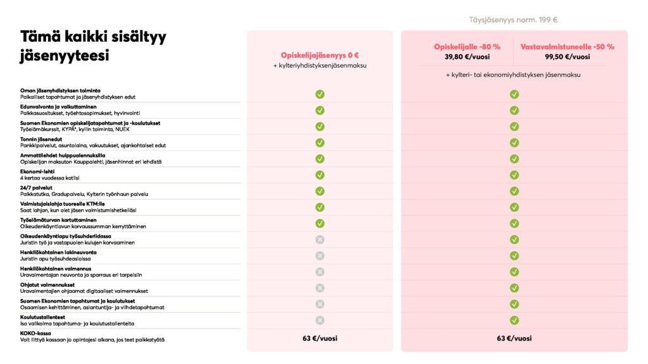Screen dimensions: 648x364
Task: Click green checkmark for Edunvalvonta ja vaikuttaminen in student column
Action: point(320,111)
